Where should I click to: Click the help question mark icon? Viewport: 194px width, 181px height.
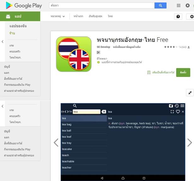coord(178,16)
